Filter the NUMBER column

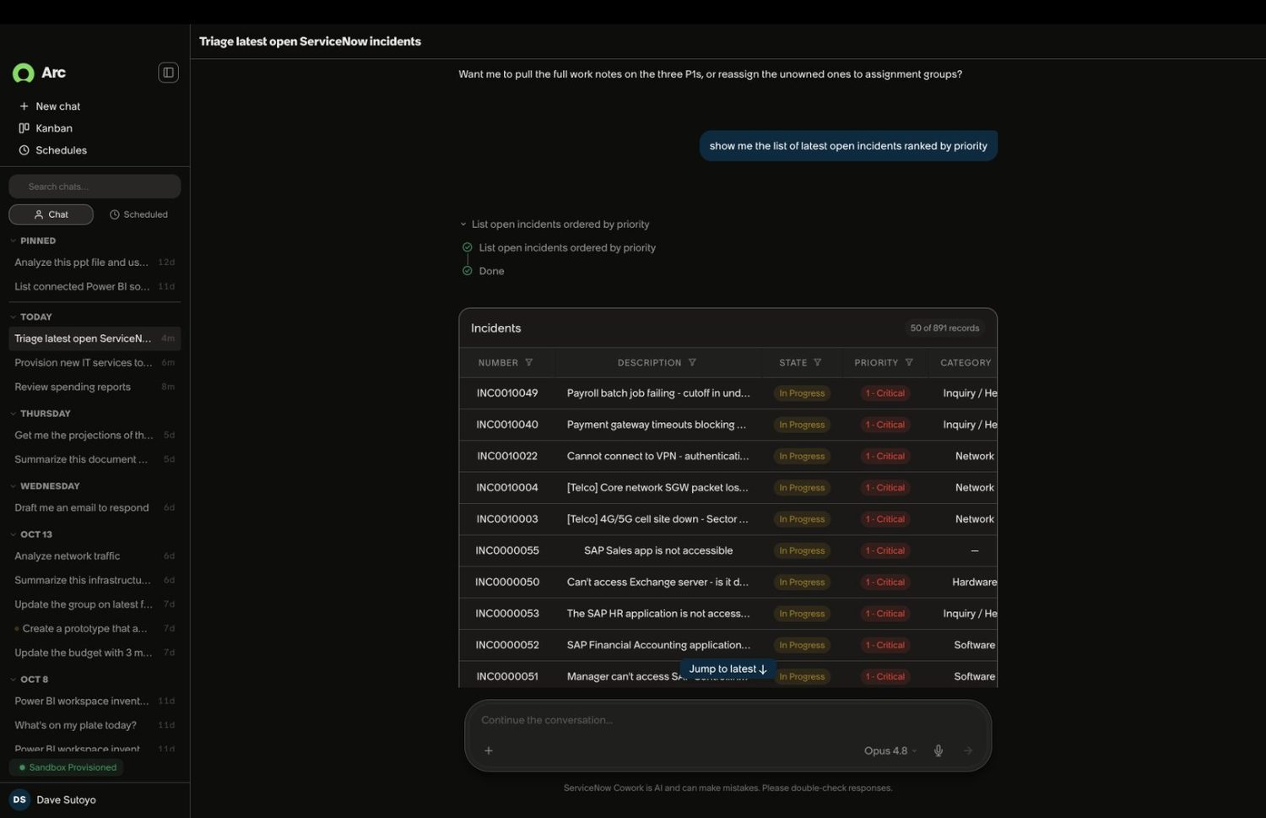(x=529, y=363)
